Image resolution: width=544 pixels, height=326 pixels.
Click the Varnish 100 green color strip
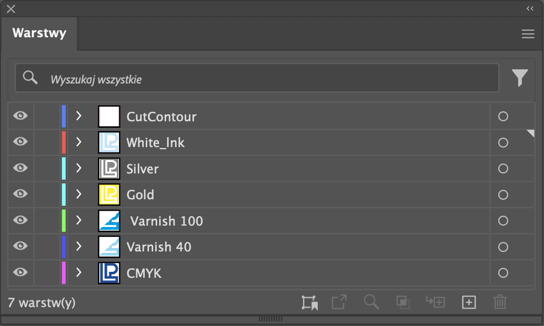pyautogui.click(x=64, y=221)
